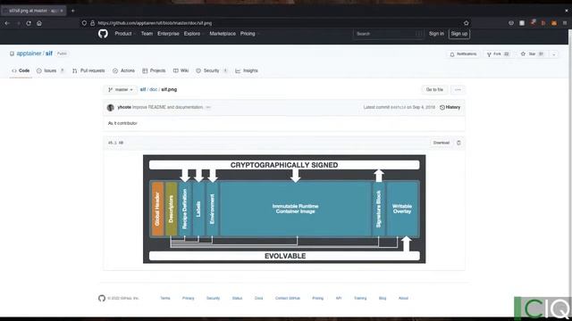Open API footer link
Image resolution: width=572 pixels, height=321 pixels.
(339, 298)
